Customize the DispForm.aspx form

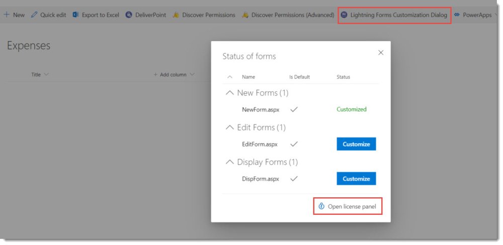(356, 179)
